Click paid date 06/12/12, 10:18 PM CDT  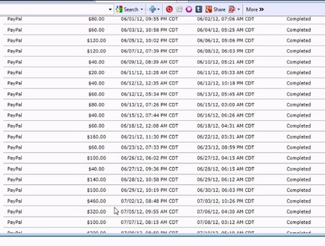(x=225, y=83)
